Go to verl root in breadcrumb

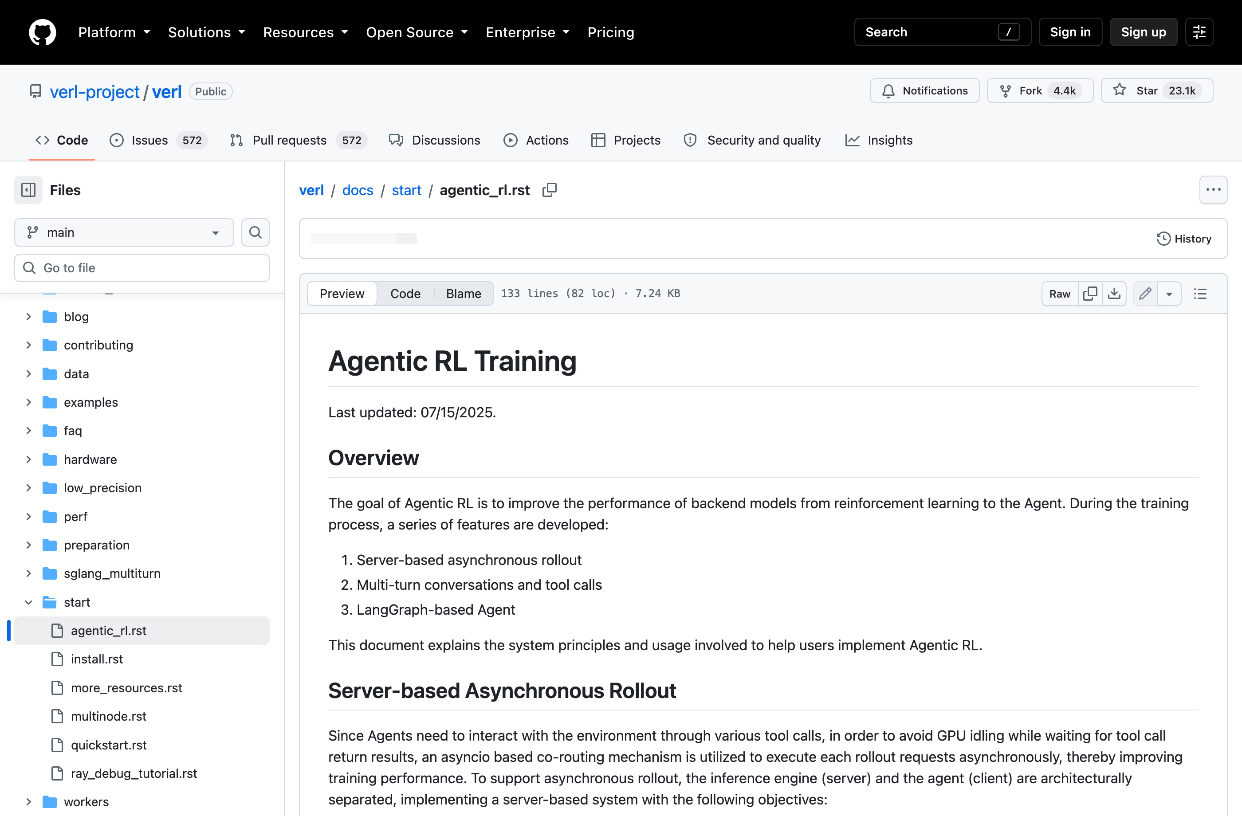(311, 190)
